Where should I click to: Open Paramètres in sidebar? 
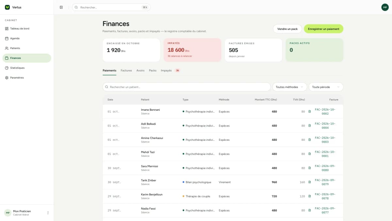coord(27,78)
